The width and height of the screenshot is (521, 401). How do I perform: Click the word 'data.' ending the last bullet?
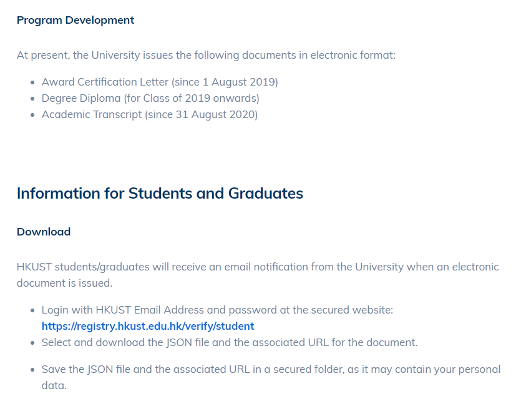pos(54,386)
